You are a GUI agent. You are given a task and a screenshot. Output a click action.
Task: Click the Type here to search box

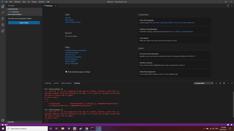coord(27,129)
